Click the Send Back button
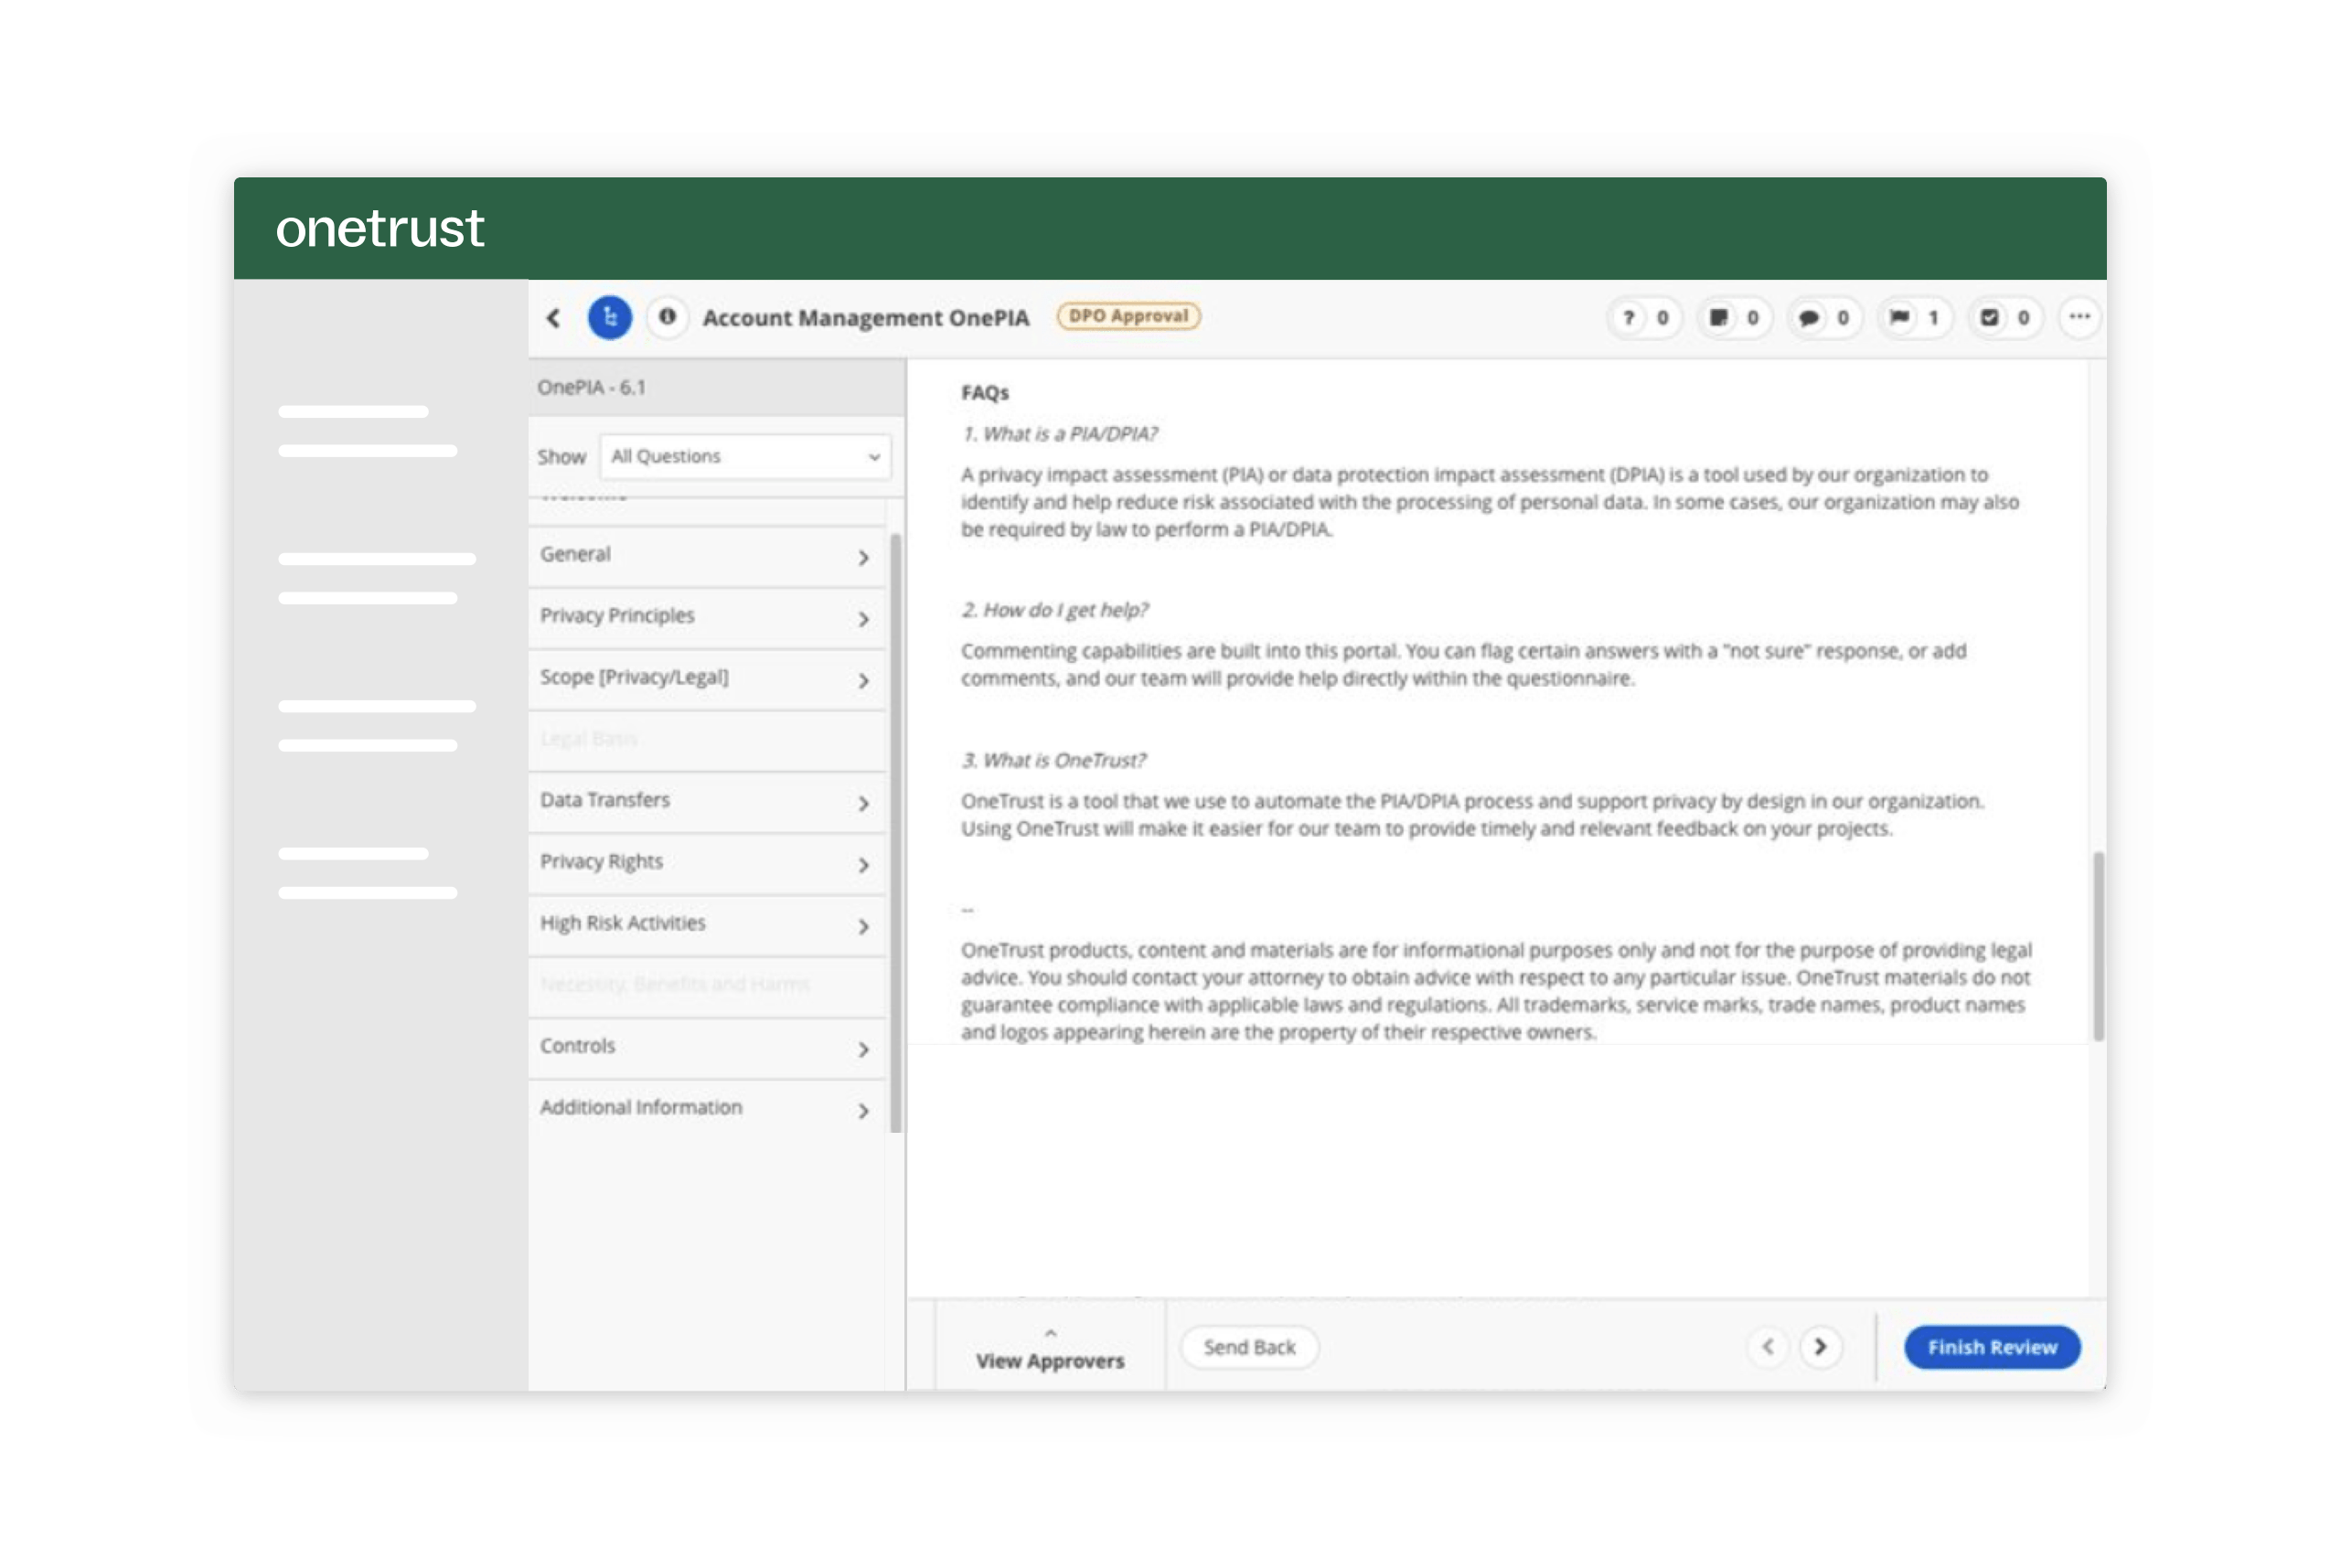The height and width of the screenshot is (1568, 2341). (x=1249, y=1347)
